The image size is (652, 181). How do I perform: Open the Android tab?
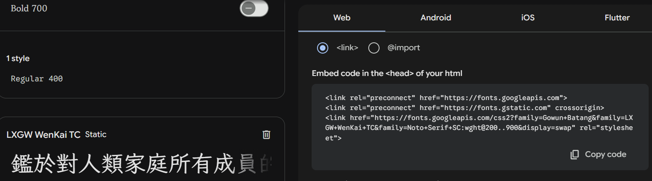436,18
